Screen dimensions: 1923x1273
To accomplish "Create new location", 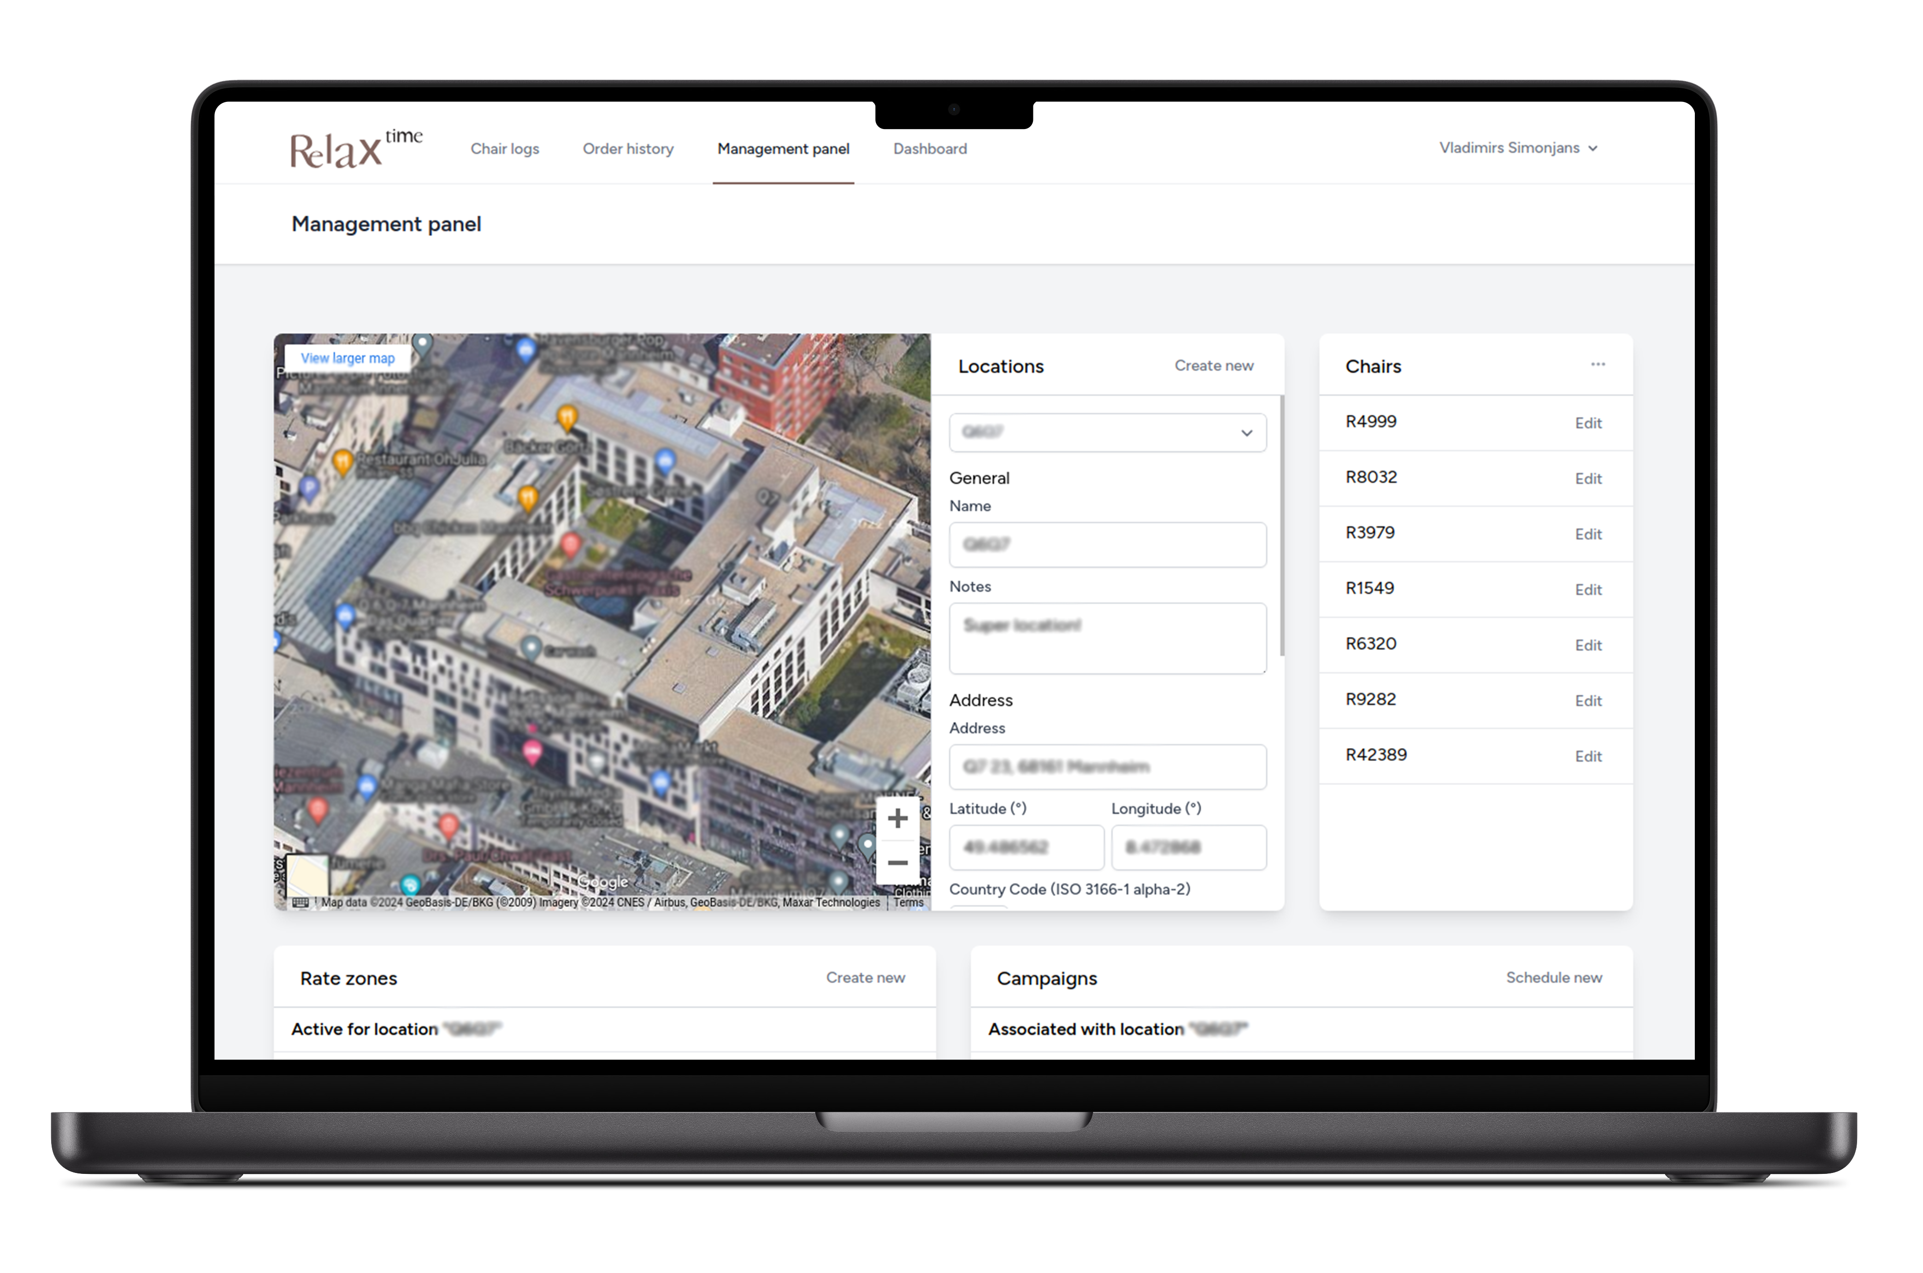I will click(x=1214, y=365).
